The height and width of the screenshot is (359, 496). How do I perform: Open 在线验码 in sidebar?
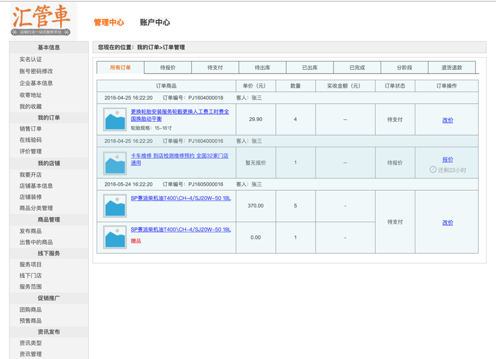point(30,140)
